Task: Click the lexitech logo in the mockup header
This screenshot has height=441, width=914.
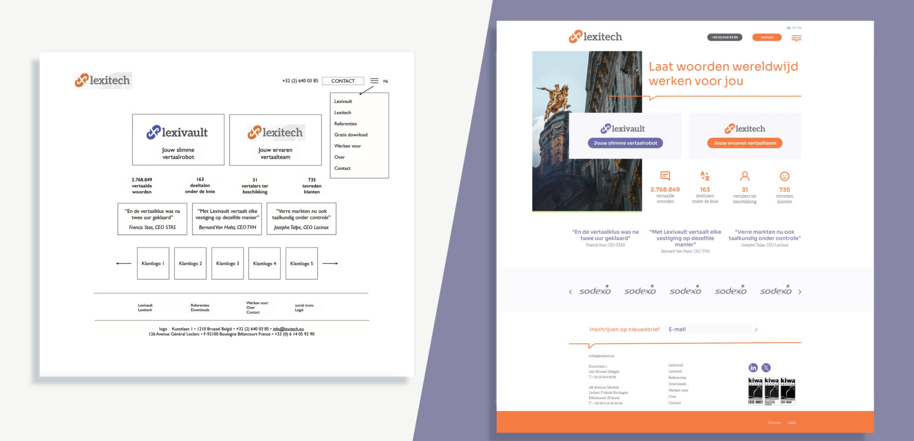Action: coord(595,37)
